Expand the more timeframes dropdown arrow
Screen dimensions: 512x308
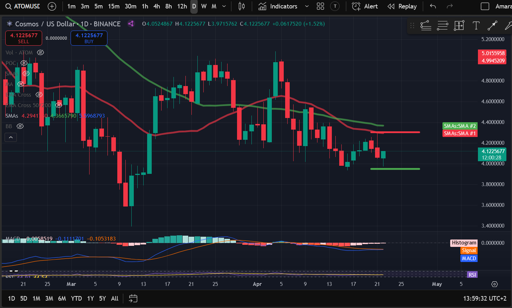pos(224,6)
